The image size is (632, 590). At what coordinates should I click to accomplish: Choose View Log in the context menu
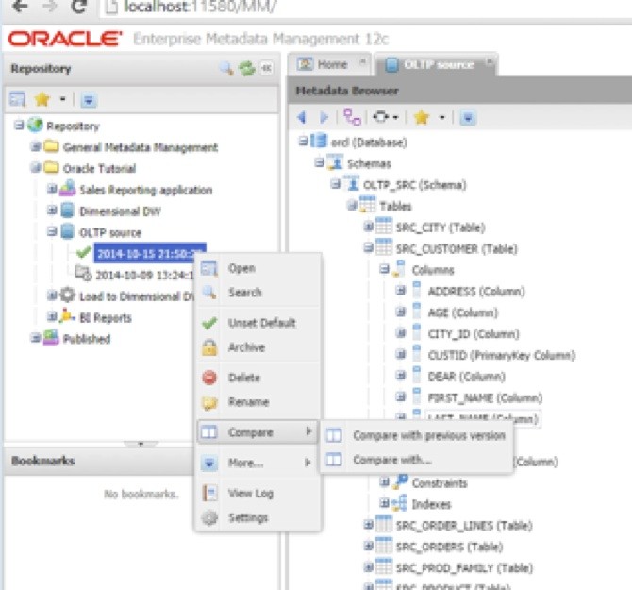pos(258,493)
